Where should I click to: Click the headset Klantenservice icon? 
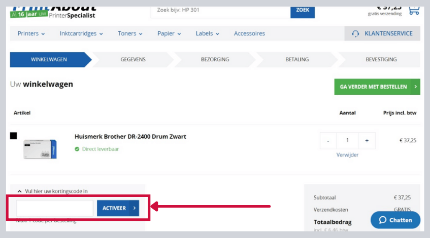(x=355, y=34)
